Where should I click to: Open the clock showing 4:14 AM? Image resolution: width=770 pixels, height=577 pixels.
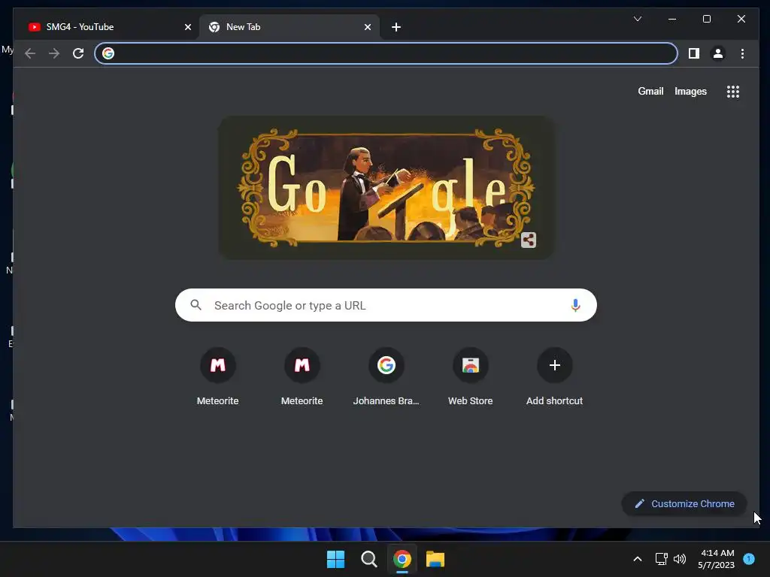click(x=717, y=559)
